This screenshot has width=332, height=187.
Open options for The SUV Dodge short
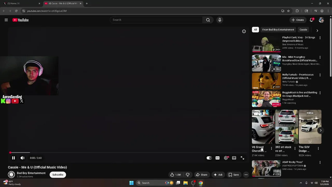coord(318,149)
